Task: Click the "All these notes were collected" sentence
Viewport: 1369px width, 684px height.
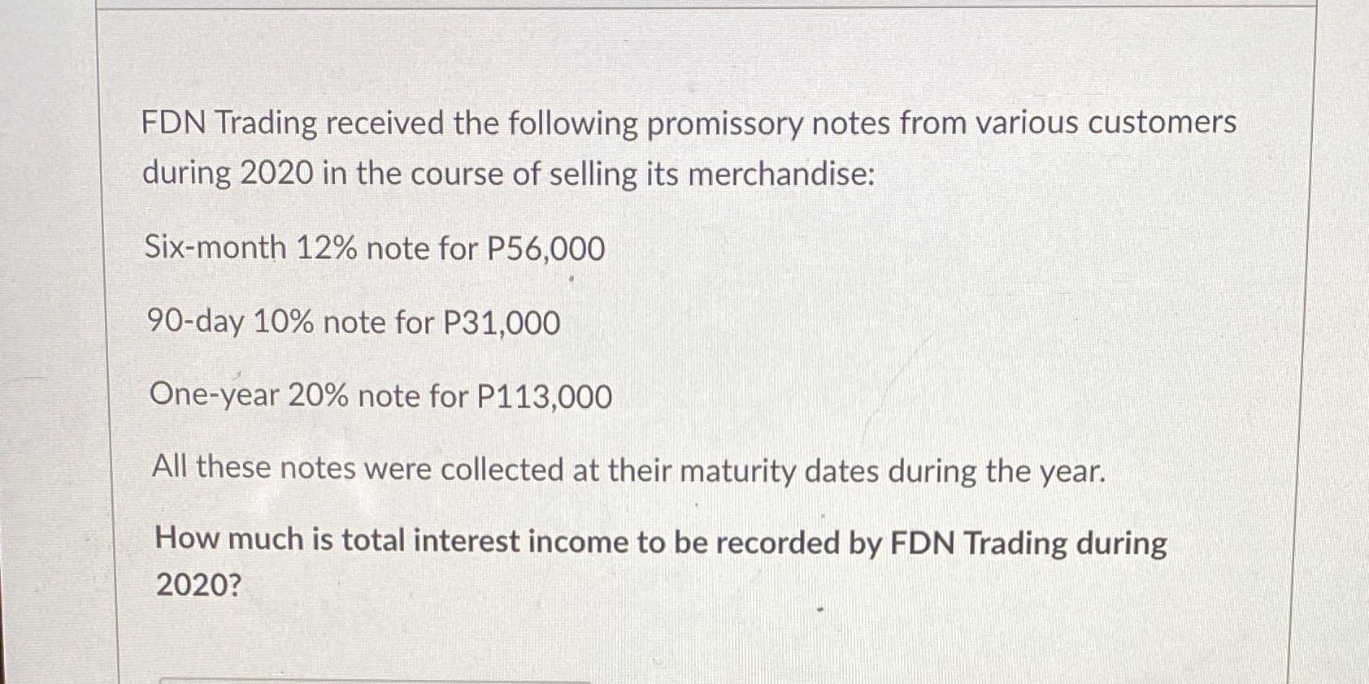Action: 629,470
